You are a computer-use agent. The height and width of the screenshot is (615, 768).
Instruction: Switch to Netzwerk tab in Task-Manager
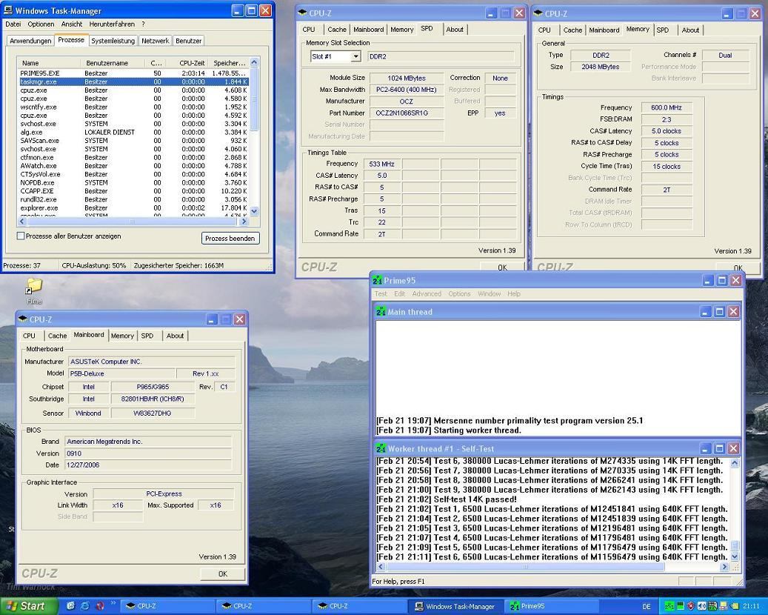[156, 41]
